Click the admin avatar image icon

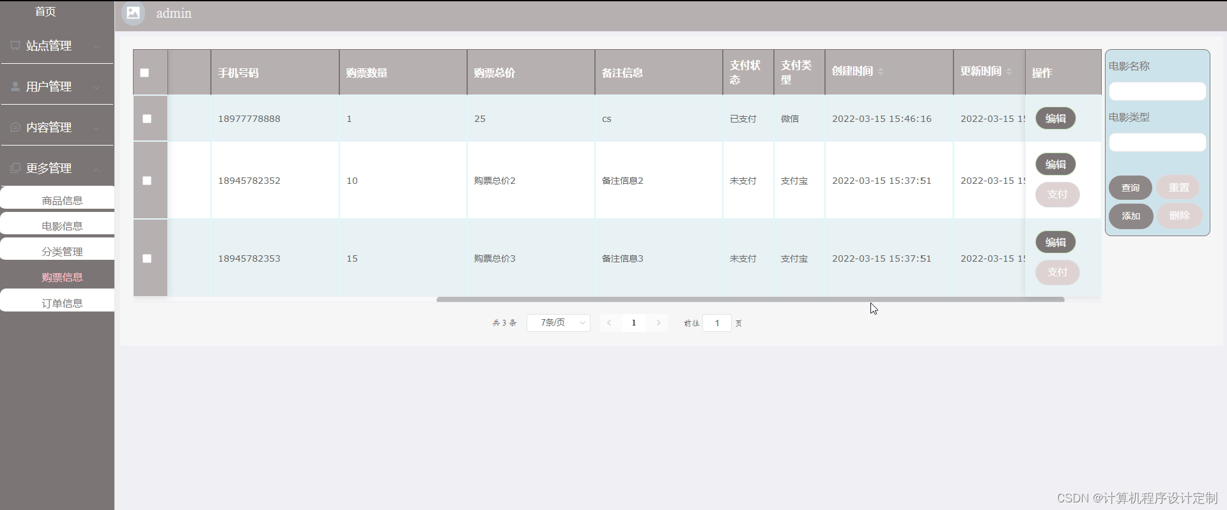[x=133, y=13]
